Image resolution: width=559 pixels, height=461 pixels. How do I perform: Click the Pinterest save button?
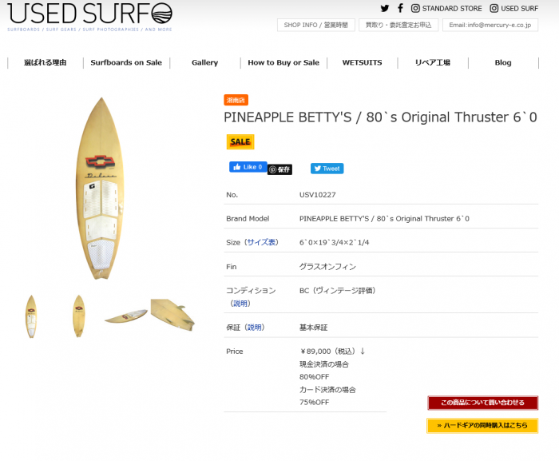279,169
